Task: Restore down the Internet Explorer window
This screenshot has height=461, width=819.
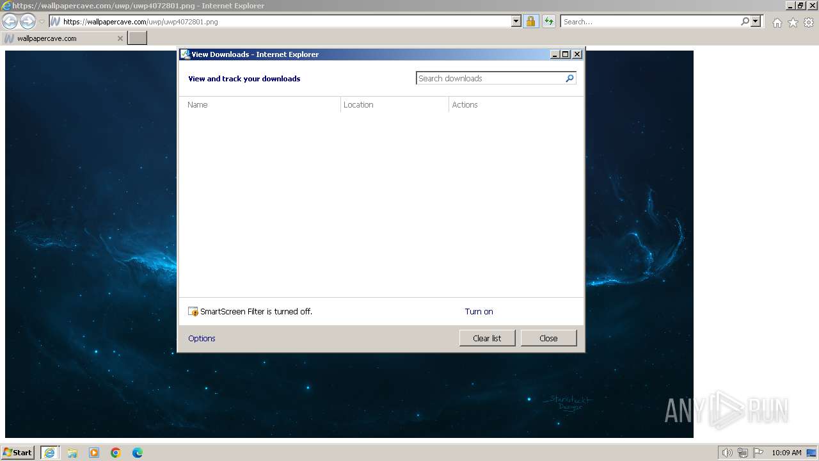Action: click(x=800, y=5)
